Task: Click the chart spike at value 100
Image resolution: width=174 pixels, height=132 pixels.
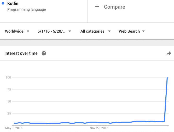Action: [x=167, y=78]
